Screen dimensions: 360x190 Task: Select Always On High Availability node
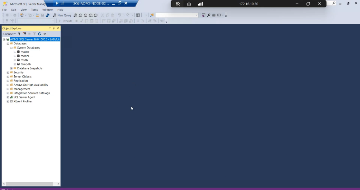coord(31,85)
